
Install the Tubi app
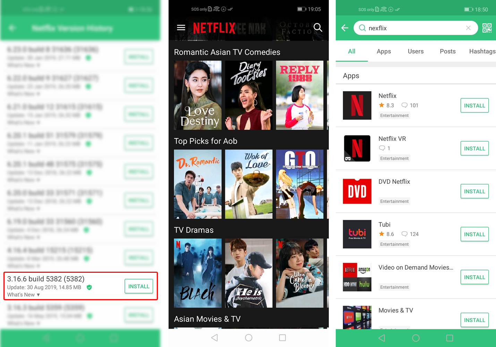[474, 234]
